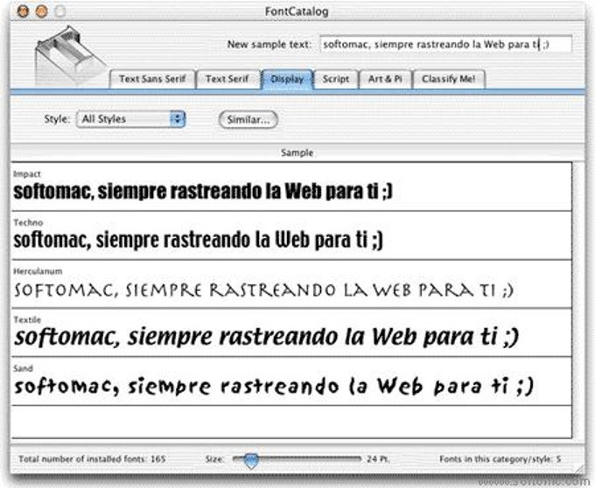The width and height of the screenshot is (595, 488).
Task: Open the Text Sans Serif tab
Action: (x=152, y=80)
